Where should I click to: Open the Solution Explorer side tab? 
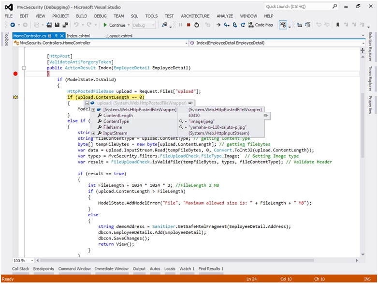370,46
